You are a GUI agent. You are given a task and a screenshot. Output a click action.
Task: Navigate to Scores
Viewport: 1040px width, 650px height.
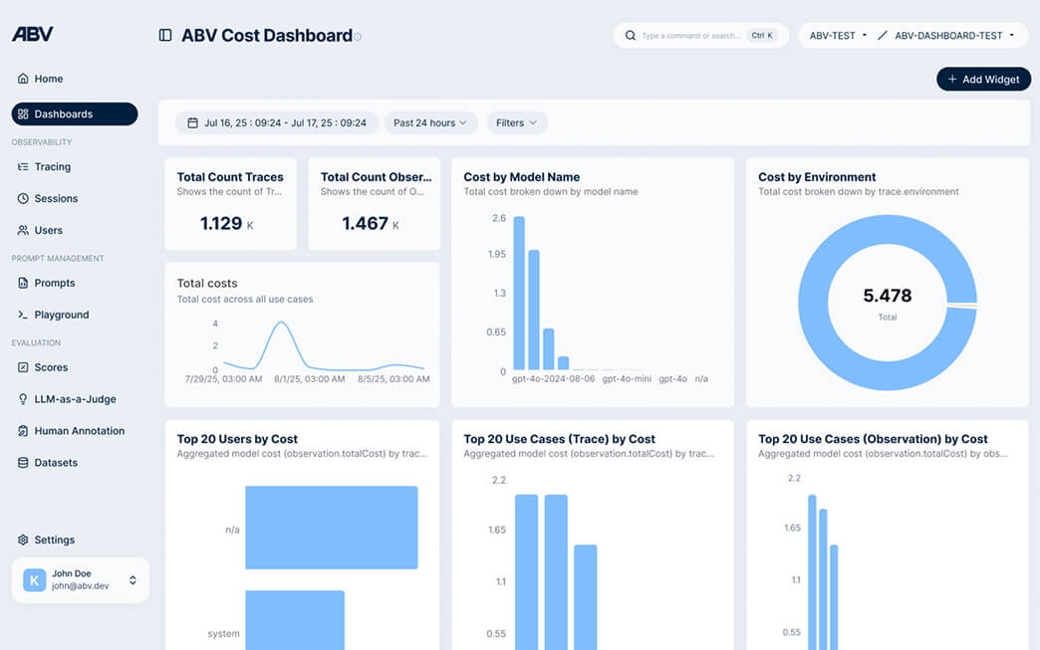tap(75, 367)
